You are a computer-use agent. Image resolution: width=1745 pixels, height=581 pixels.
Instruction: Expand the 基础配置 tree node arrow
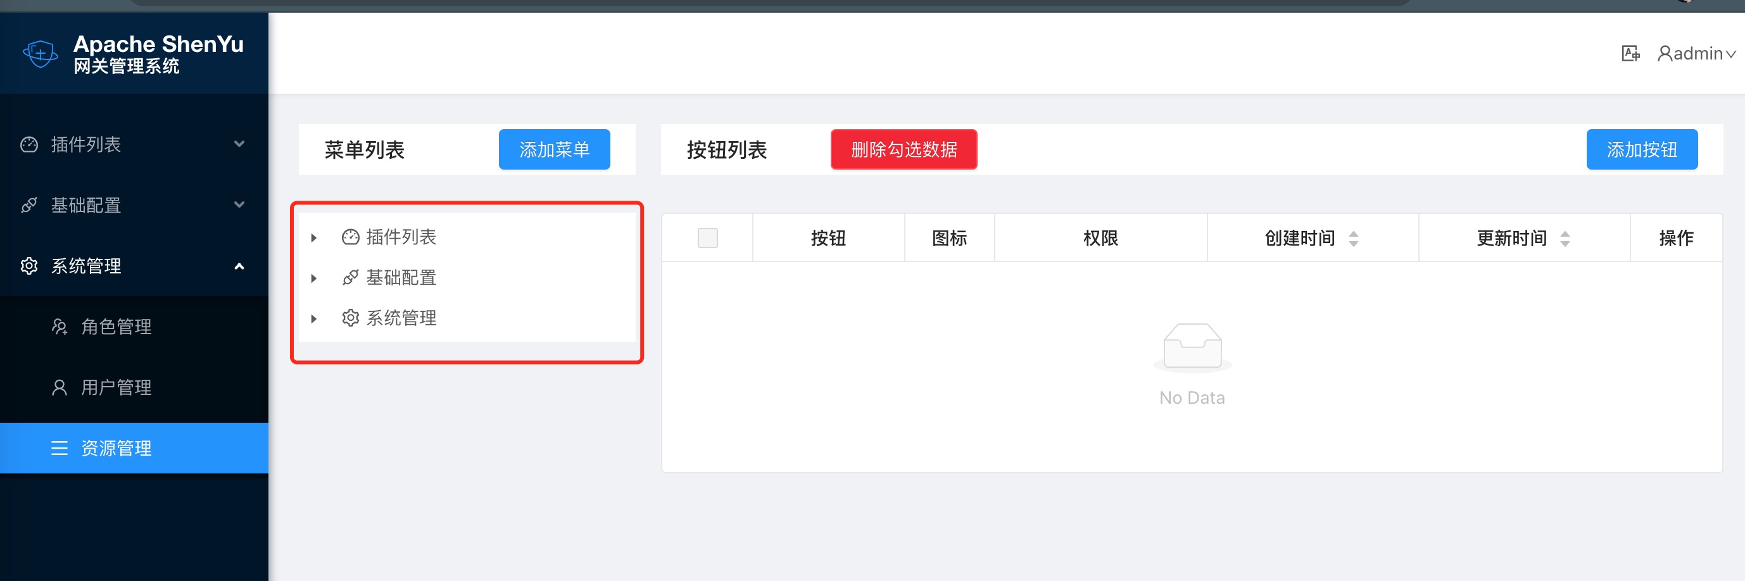tap(313, 278)
